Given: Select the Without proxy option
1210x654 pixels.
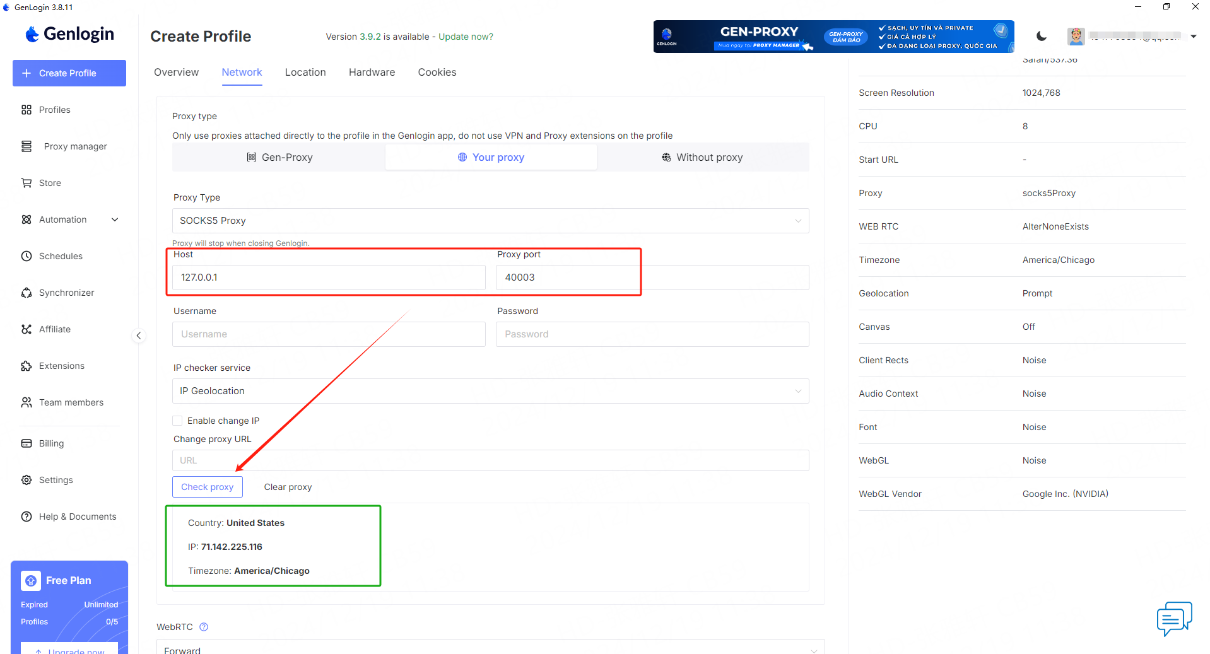Looking at the screenshot, I should tap(702, 157).
